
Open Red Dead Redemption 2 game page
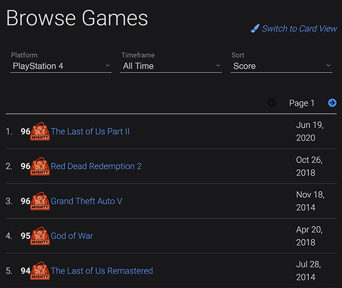96,167
